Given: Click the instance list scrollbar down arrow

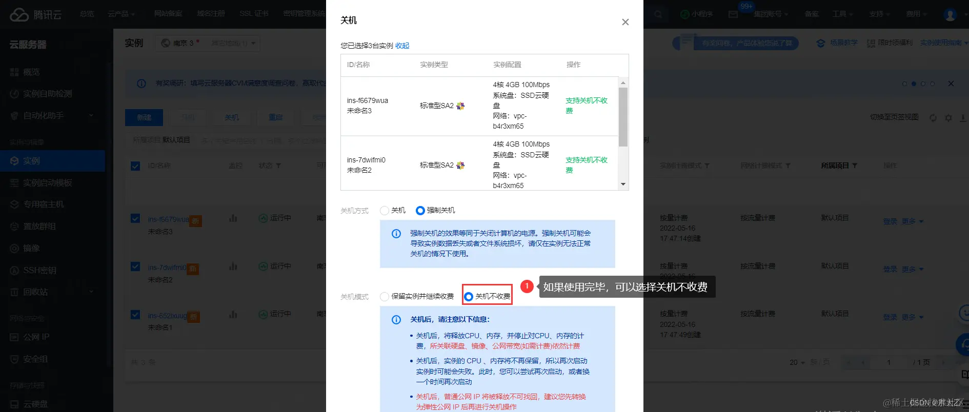Looking at the screenshot, I should (x=623, y=184).
